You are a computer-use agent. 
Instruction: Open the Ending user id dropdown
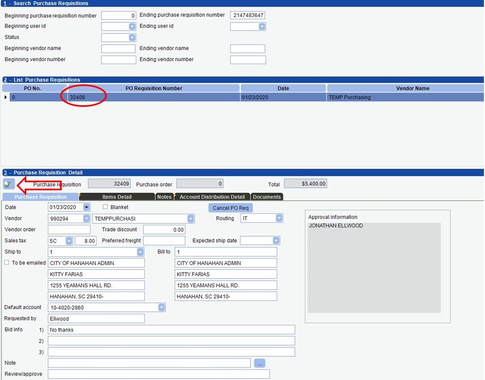tap(262, 26)
